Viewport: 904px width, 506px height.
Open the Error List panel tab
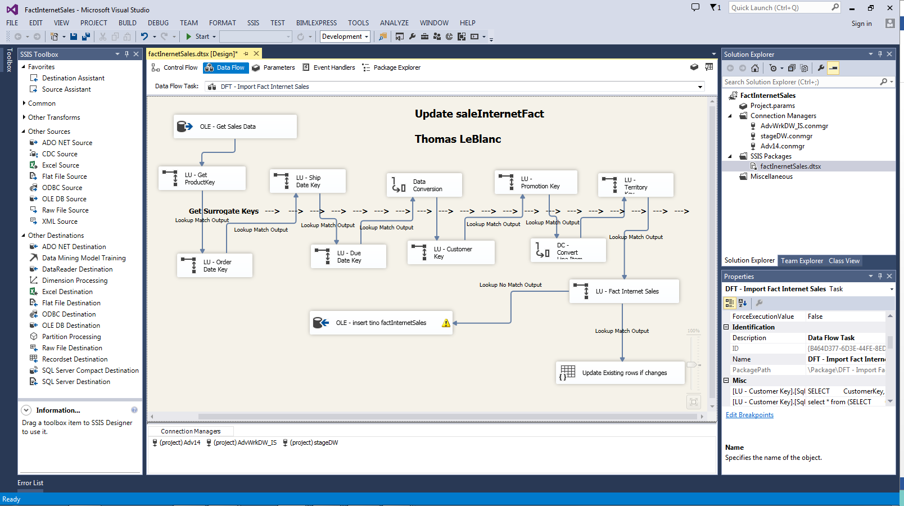coord(30,483)
